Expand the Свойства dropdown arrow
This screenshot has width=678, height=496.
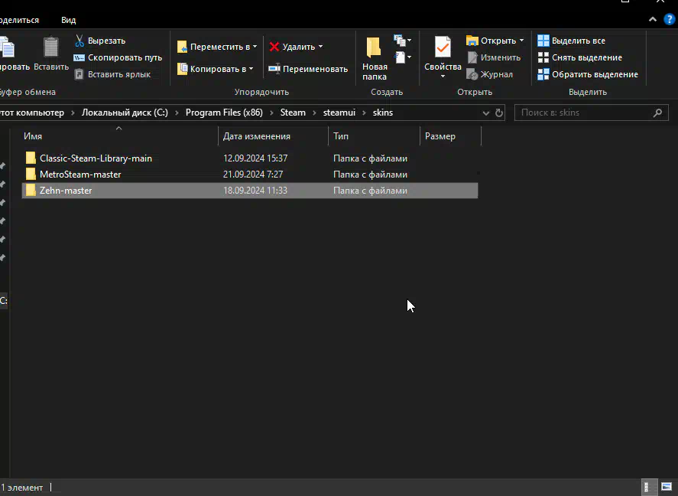coord(443,77)
